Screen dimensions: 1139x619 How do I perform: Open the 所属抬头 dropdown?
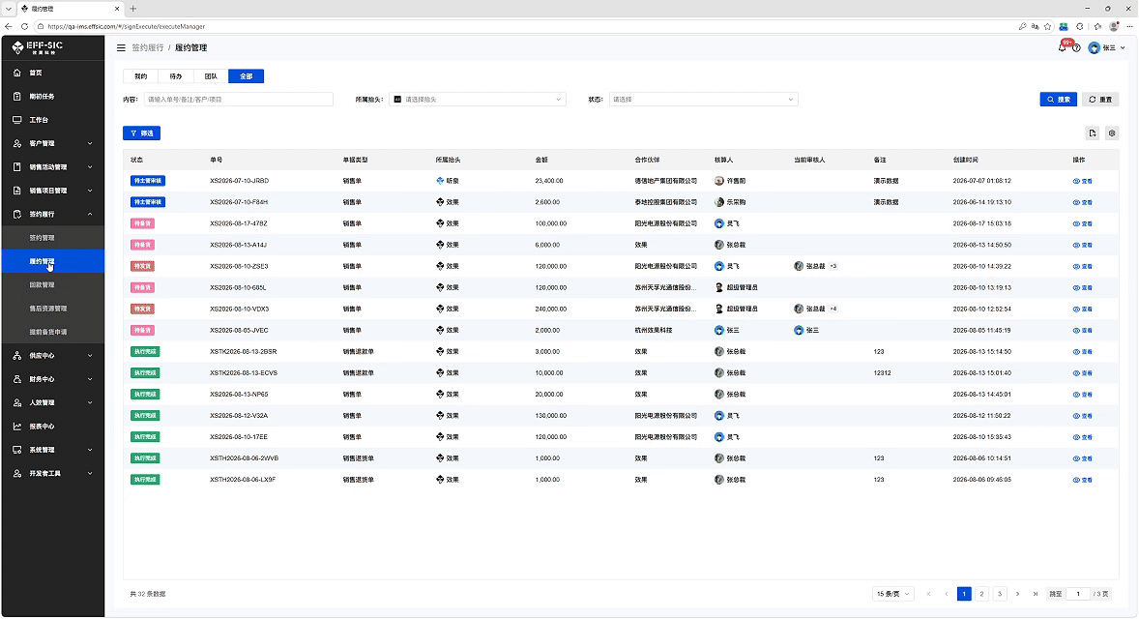(478, 100)
